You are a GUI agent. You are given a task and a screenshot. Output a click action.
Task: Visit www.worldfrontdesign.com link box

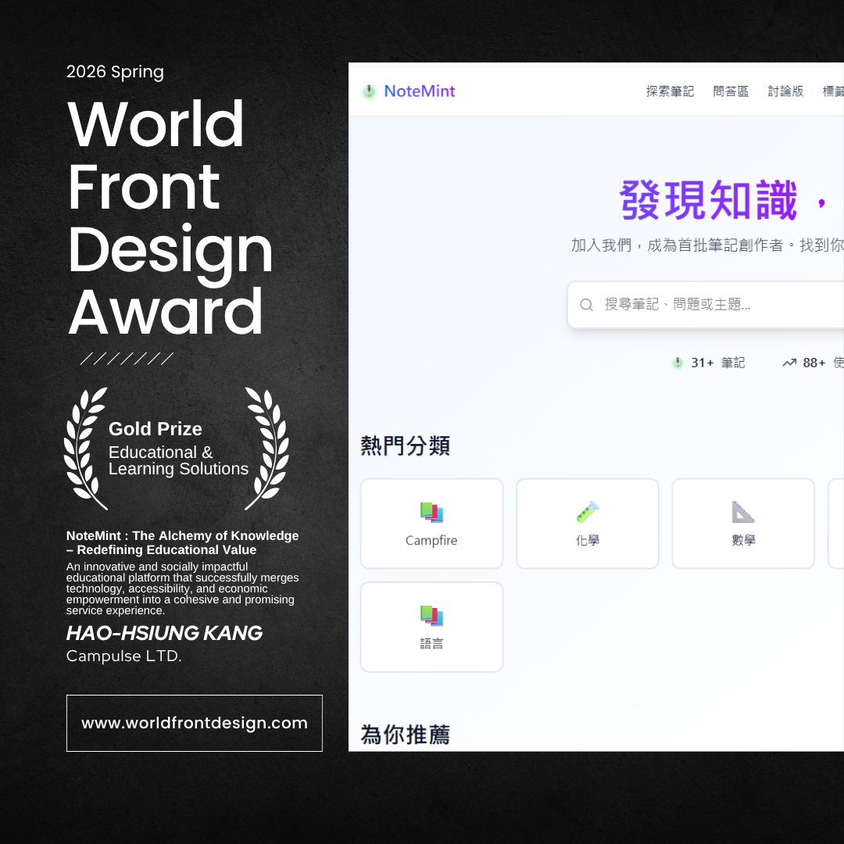pos(195,723)
